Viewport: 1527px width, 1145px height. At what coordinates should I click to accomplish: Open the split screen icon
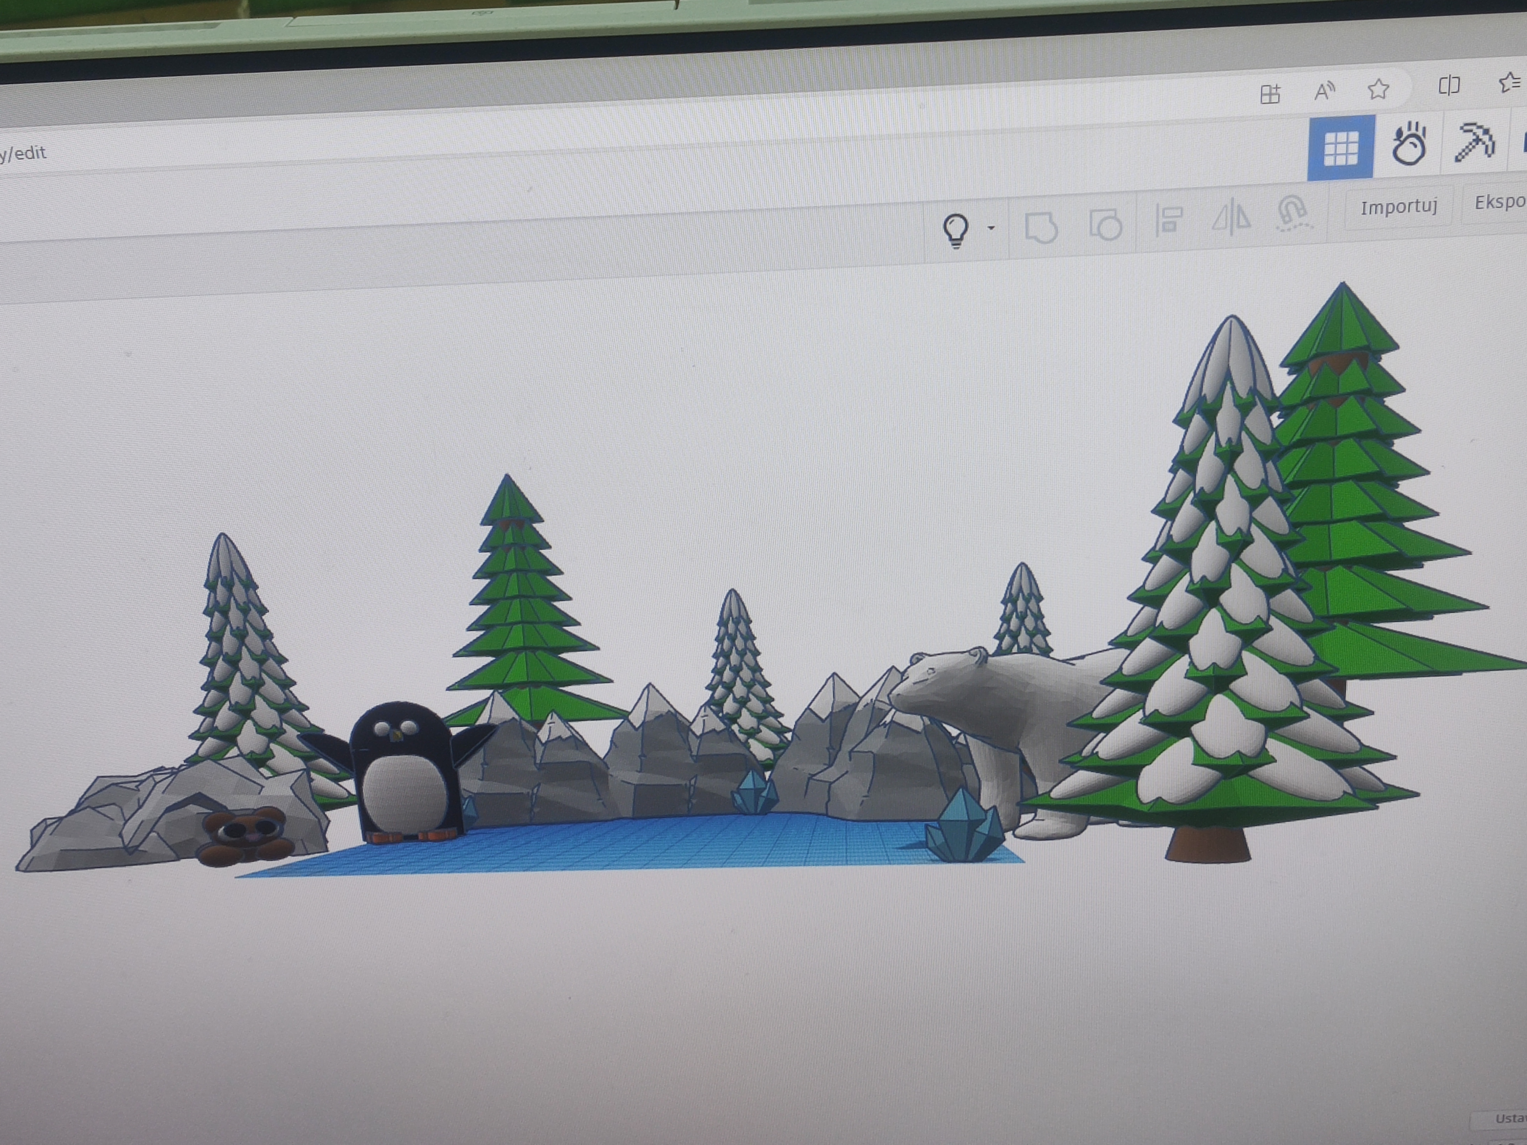click(x=1449, y=85)
